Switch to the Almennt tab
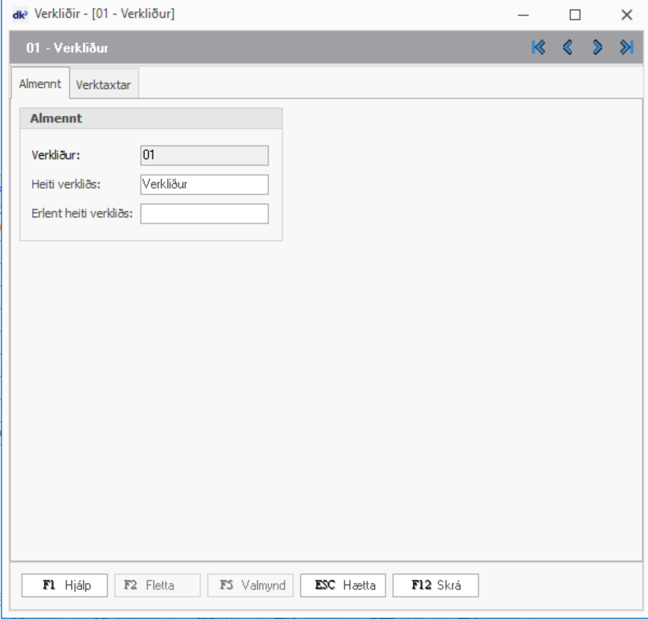 (x=40, y=84)
